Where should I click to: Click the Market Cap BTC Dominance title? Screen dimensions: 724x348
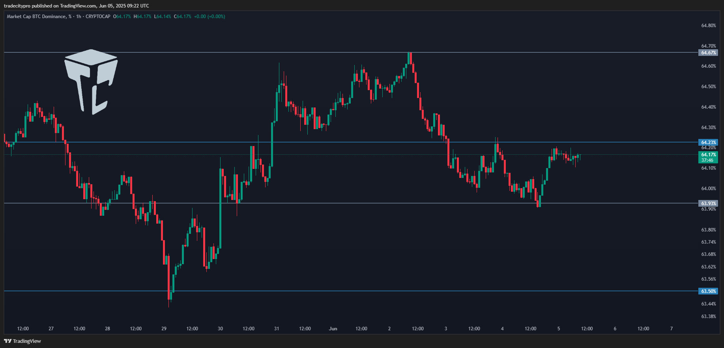pos(39,17)
